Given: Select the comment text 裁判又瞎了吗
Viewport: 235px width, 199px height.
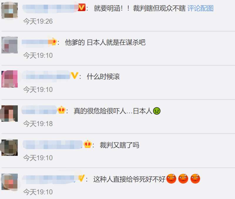Looking at the screenshot, I should [120, 145].
